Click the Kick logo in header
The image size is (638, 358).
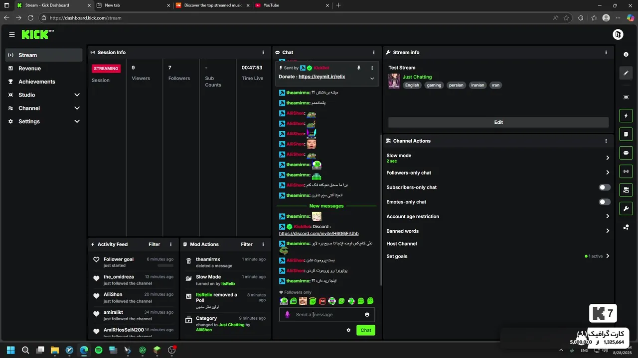[x=38, y=34]
